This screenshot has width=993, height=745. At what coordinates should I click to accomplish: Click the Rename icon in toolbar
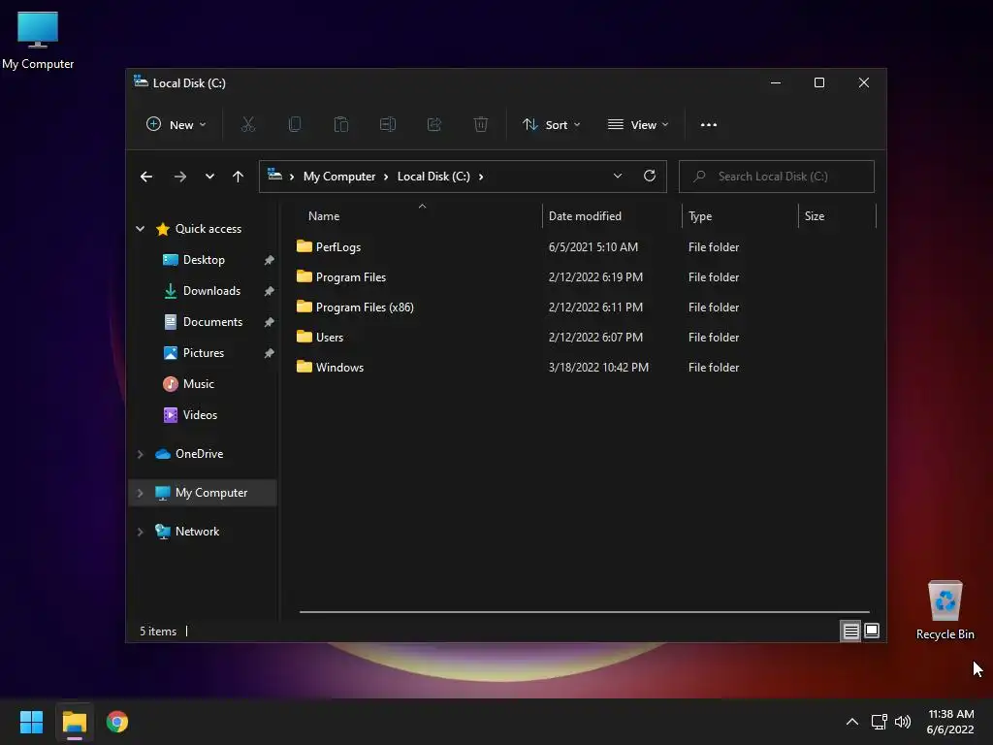click(388, 125)
